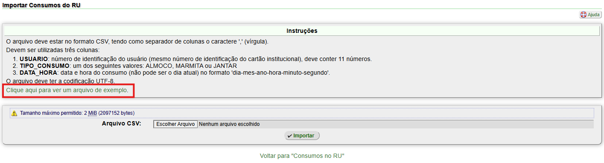Select the TIPO_CONSUMO instruction item
Screen dimensions: 604x163
128,66
